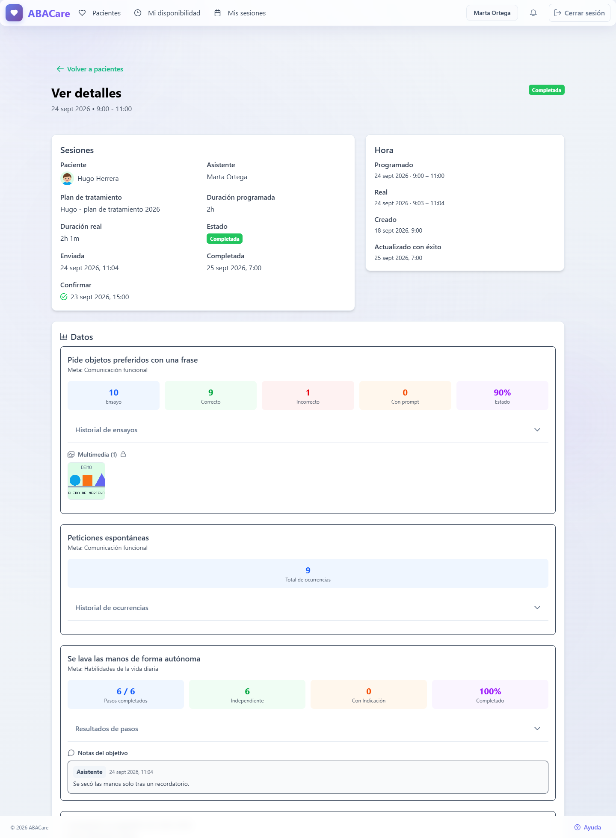The image size is (616, 838).
Task: Open the Pacientes menu item
Action: (100, 13)
